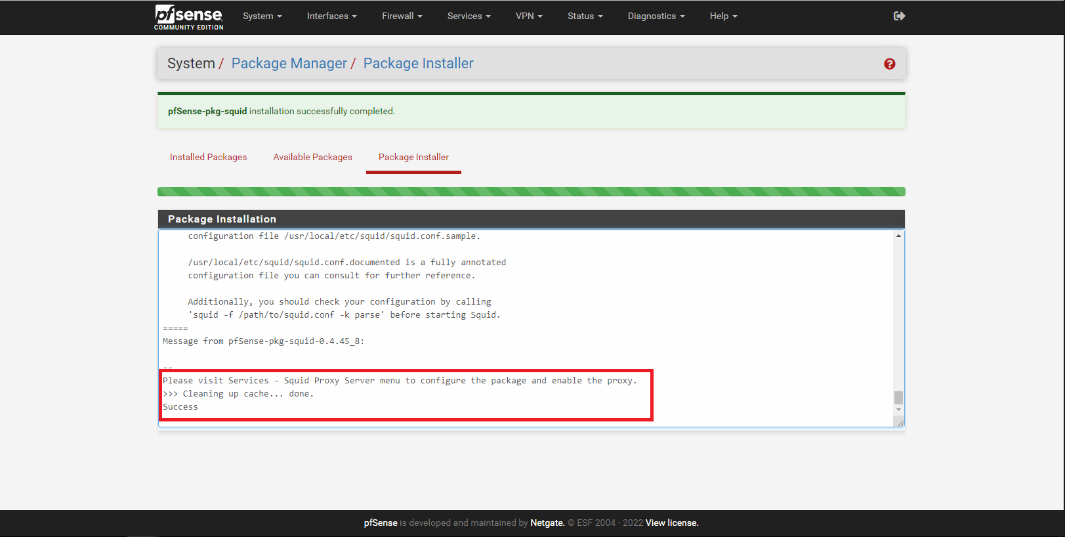Click the log scrollbar down arrow

[898, 410]
